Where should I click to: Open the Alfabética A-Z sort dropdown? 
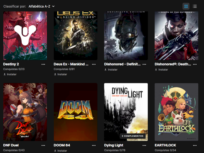coord(42,6)
